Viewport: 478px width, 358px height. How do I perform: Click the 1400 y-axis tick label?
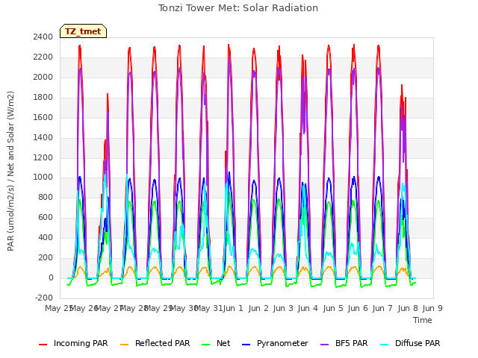pyautogui.click(x=43, y=137)
